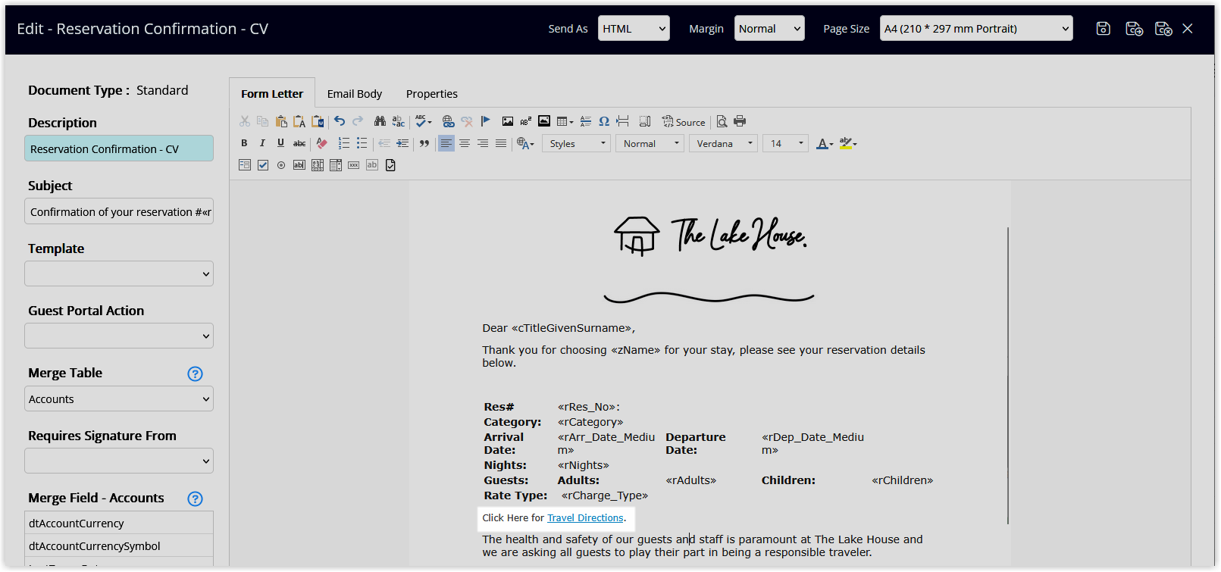
Task: Click the Paste from Word icon
Action: (318, 121)
